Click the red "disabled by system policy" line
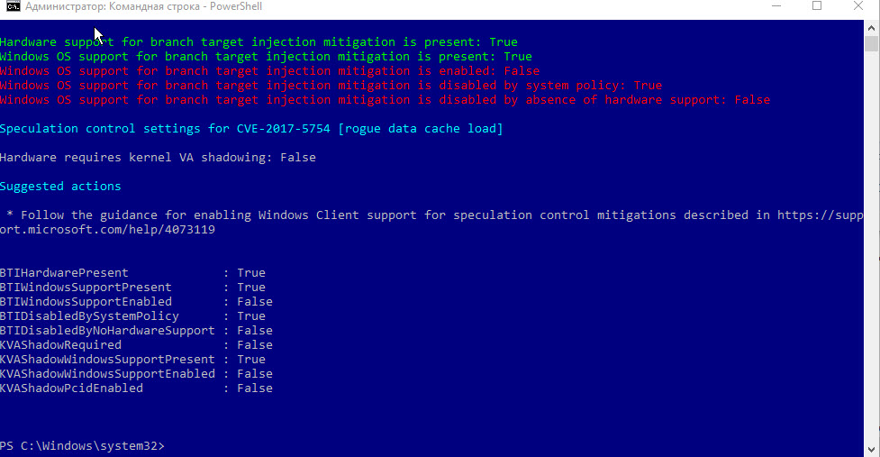The width and height of the screenshot is (880, 457). pos(331,86)
